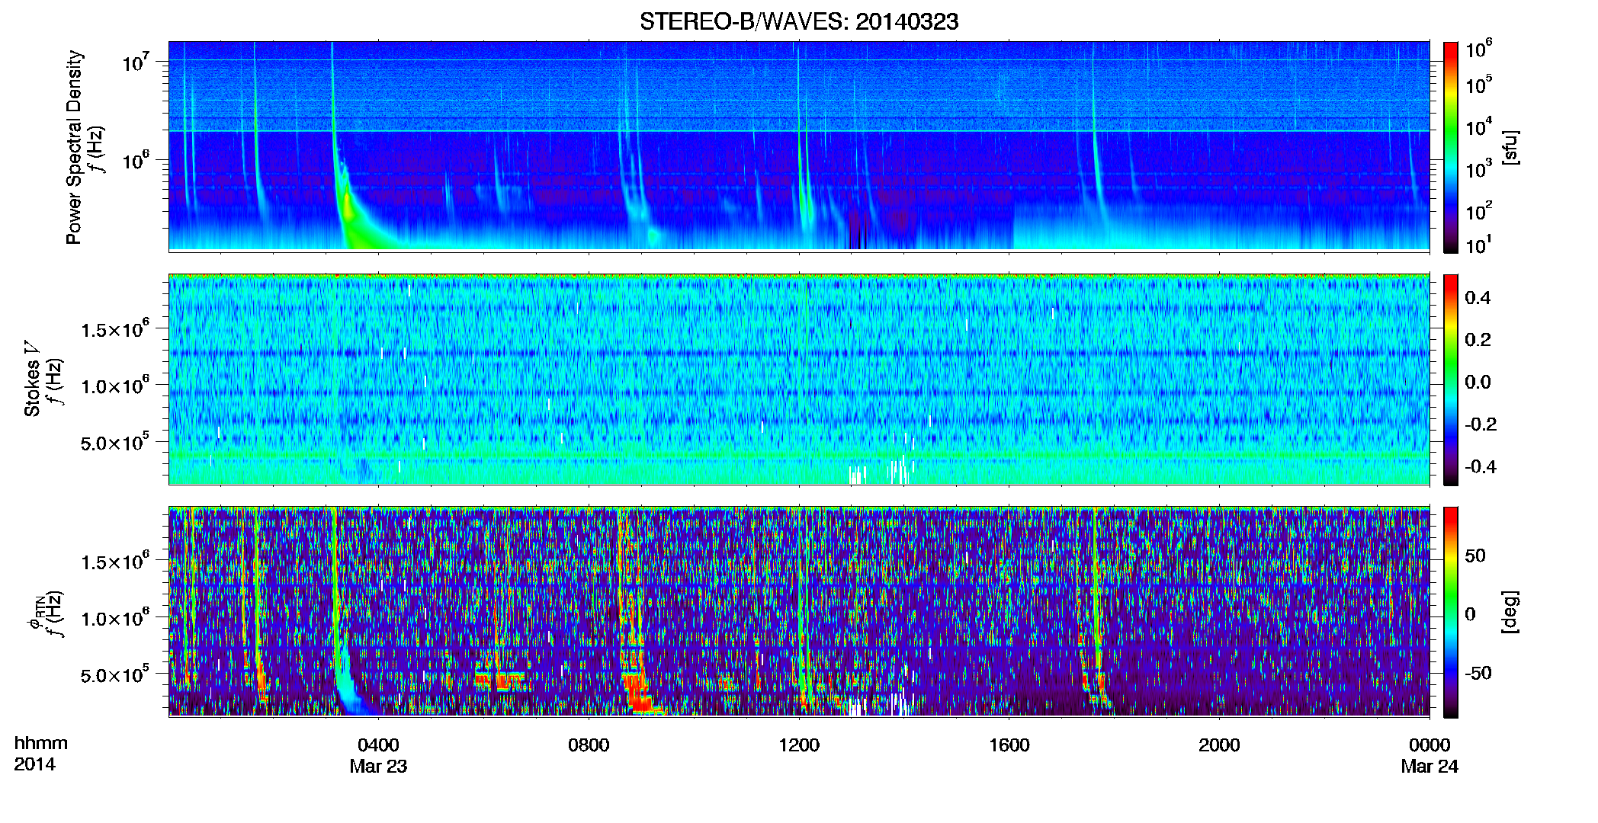Click the 1.5×10^6 tick in the φ RTN panel
Viewport: 1598px width, 823px height.
click(115, 561)
